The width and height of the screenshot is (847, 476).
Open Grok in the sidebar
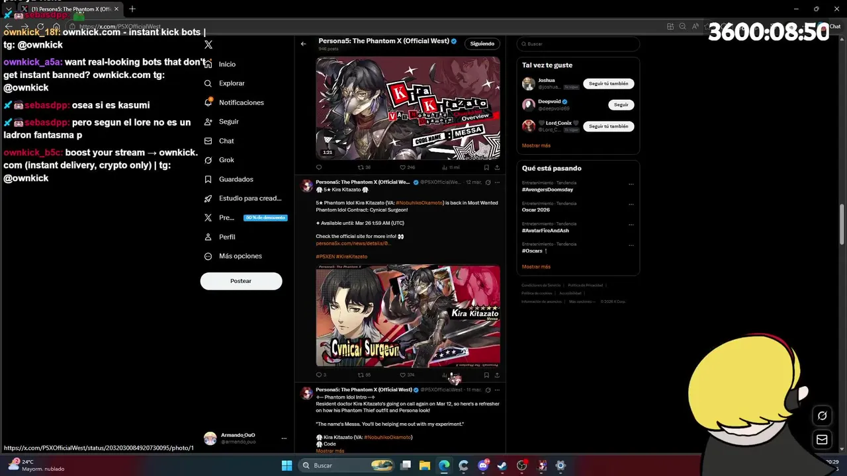(x=219, y=160)
